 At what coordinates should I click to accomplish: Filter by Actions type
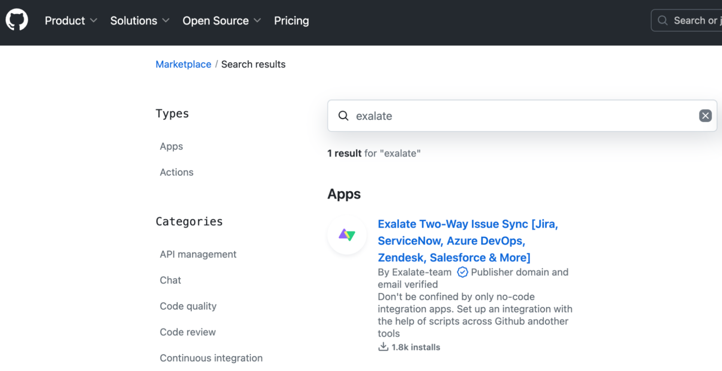point(177,172)
